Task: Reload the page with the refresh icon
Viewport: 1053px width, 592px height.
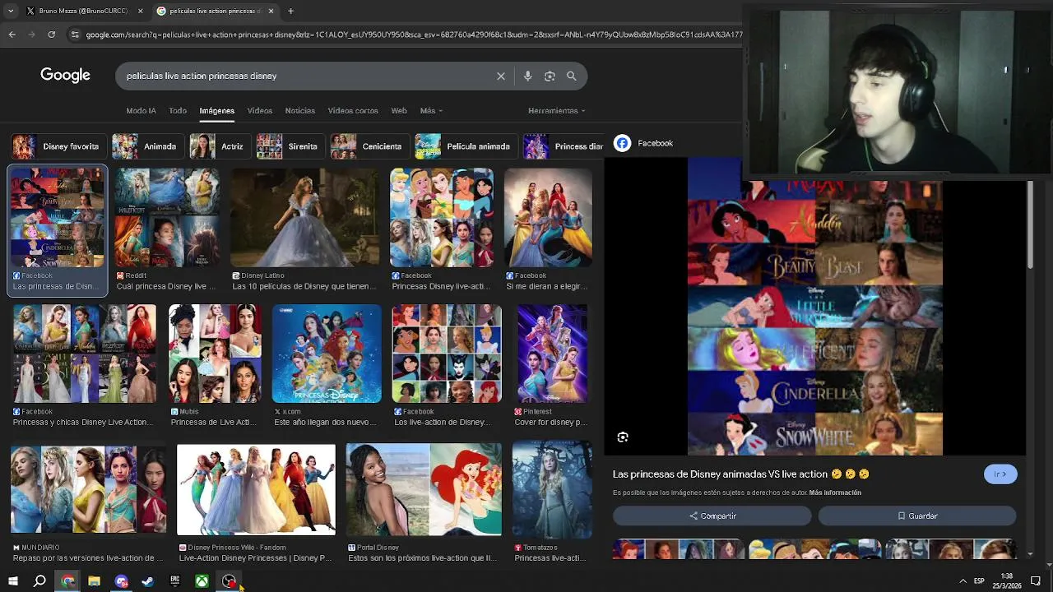Action: click(51, 35)
